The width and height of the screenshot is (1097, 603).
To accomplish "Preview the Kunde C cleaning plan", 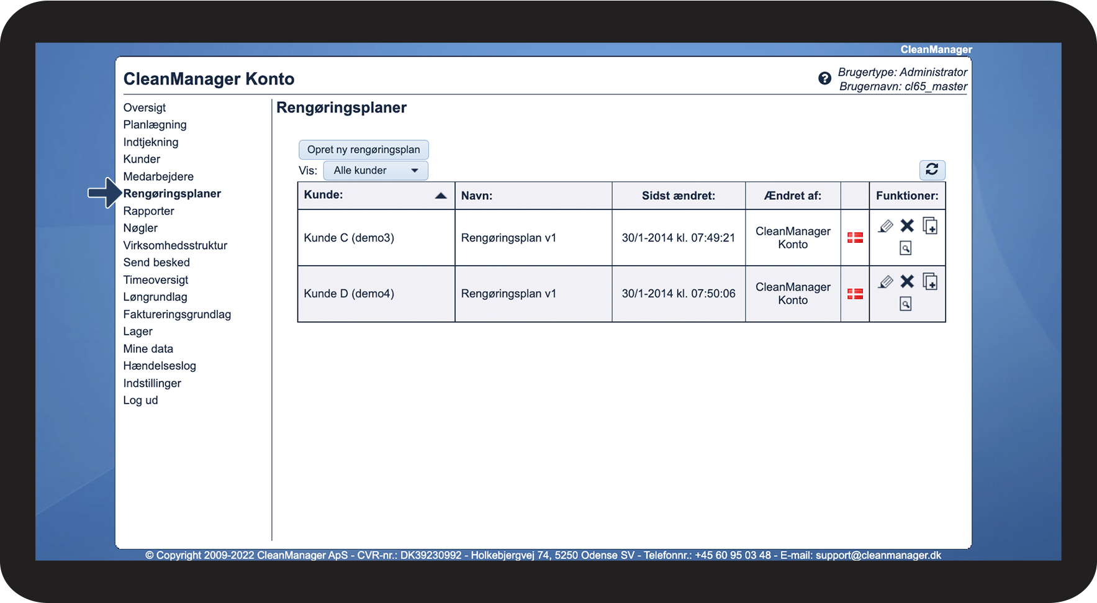I will tap(906, 248).
